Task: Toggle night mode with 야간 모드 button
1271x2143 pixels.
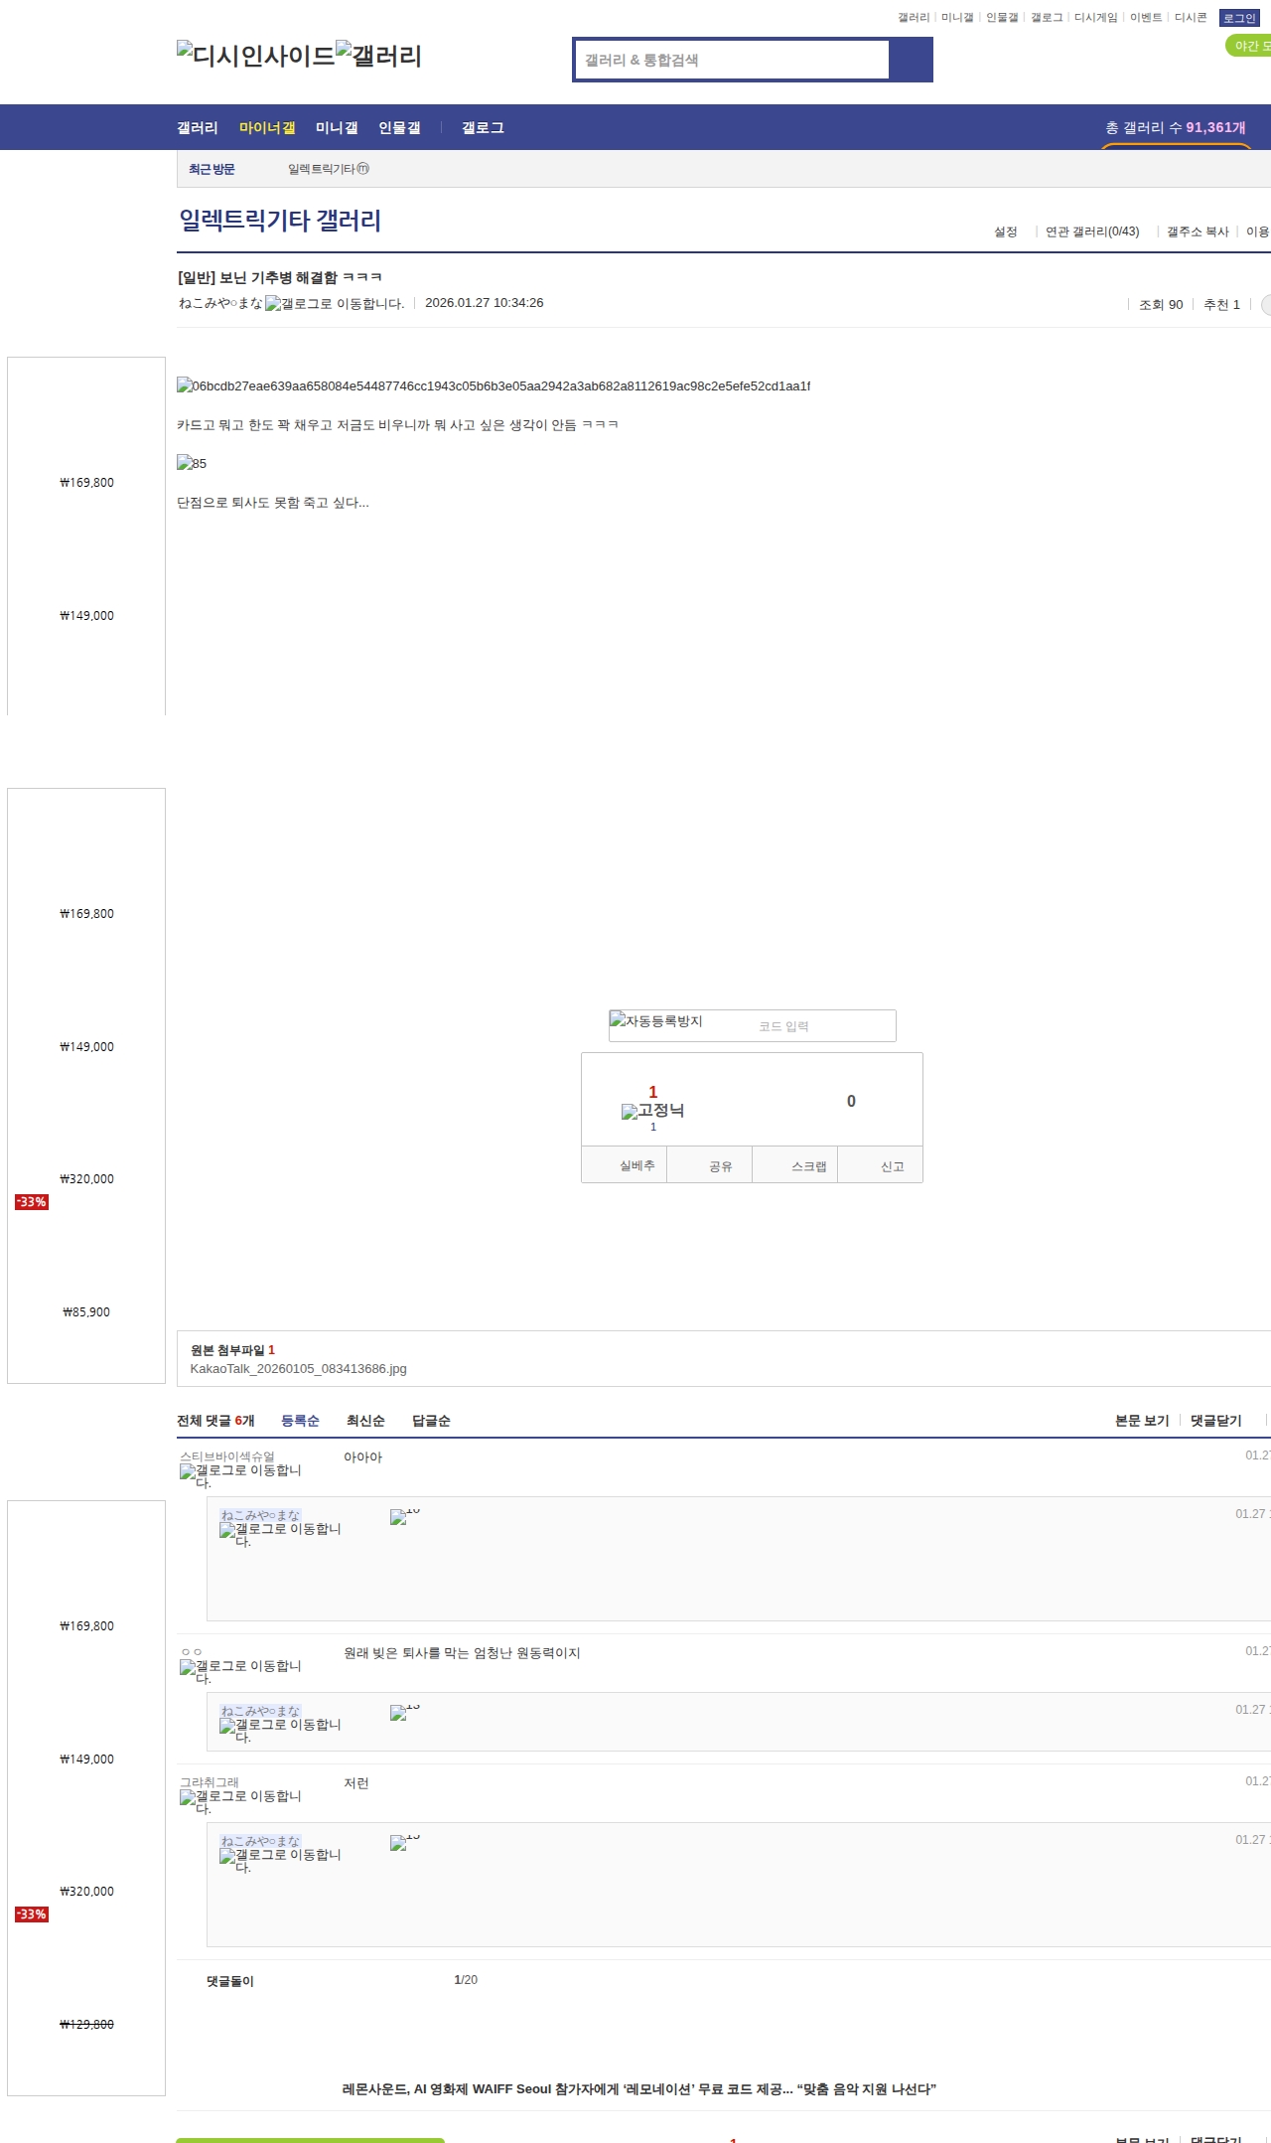Action: click(1250, 46)
